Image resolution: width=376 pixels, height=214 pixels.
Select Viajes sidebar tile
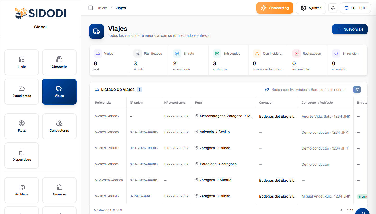59,92
